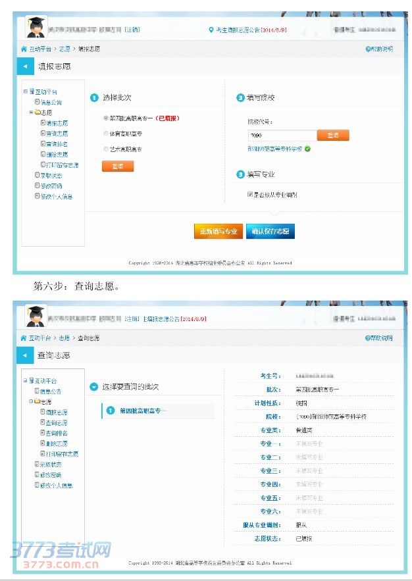The image size is (412, 581).
Task: Collapse the 志愿 tree node on 填报志愿 page
Action: coord(31,113)
